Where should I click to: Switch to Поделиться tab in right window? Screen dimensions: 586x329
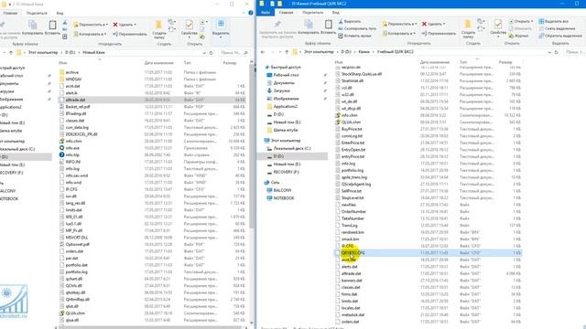312,12
